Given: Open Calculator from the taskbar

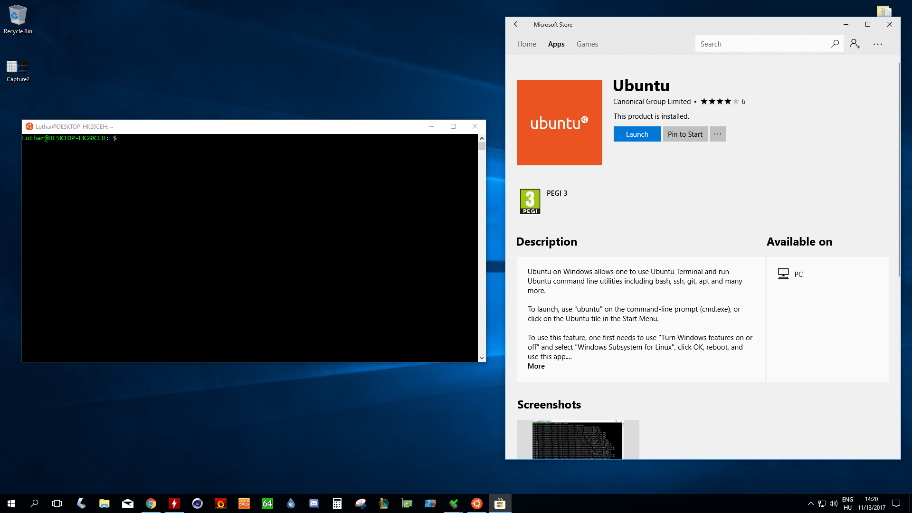Looking at the screenshot, I should tap(337, 503).
